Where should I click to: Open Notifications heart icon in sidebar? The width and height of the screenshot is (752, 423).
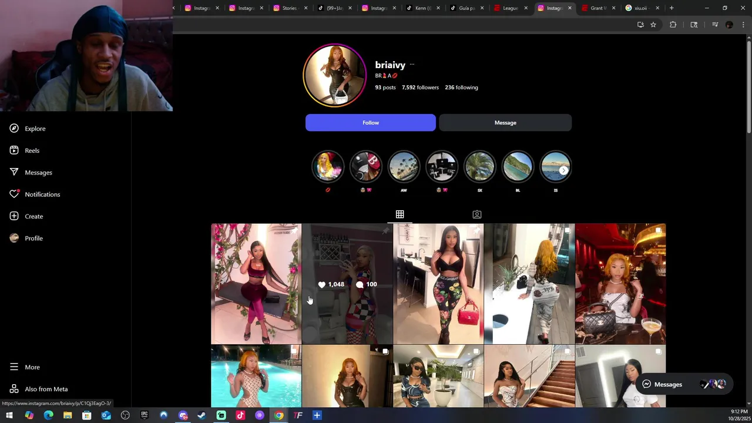(x=14, y=194)
